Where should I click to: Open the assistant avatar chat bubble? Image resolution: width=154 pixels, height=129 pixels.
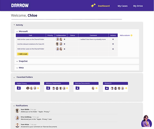click(147, 121)
